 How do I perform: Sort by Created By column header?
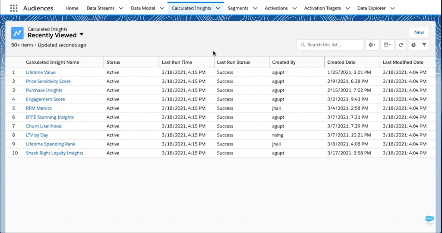(x=284, y=62)
